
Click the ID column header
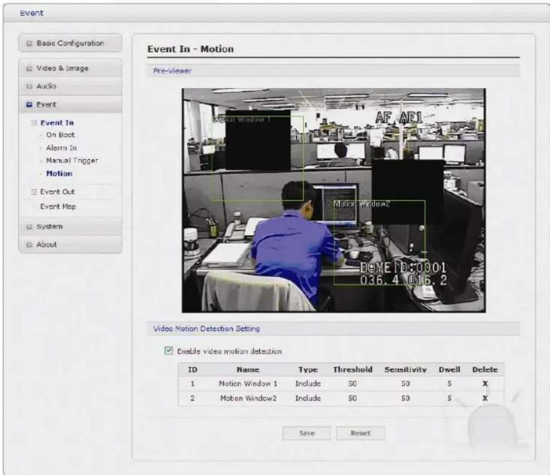coord(192,370)
